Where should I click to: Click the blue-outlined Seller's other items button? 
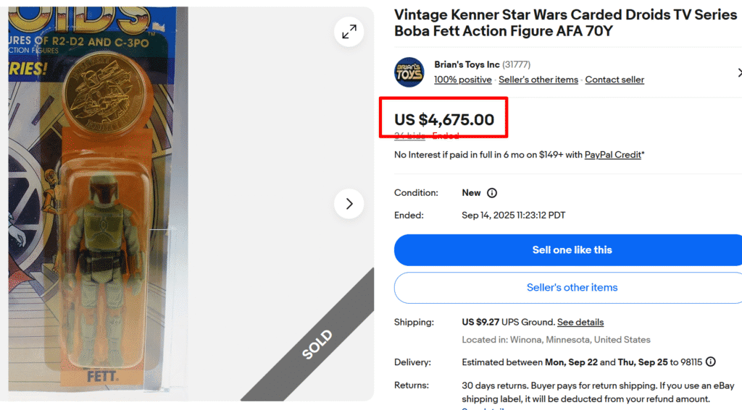click(571, 288)
